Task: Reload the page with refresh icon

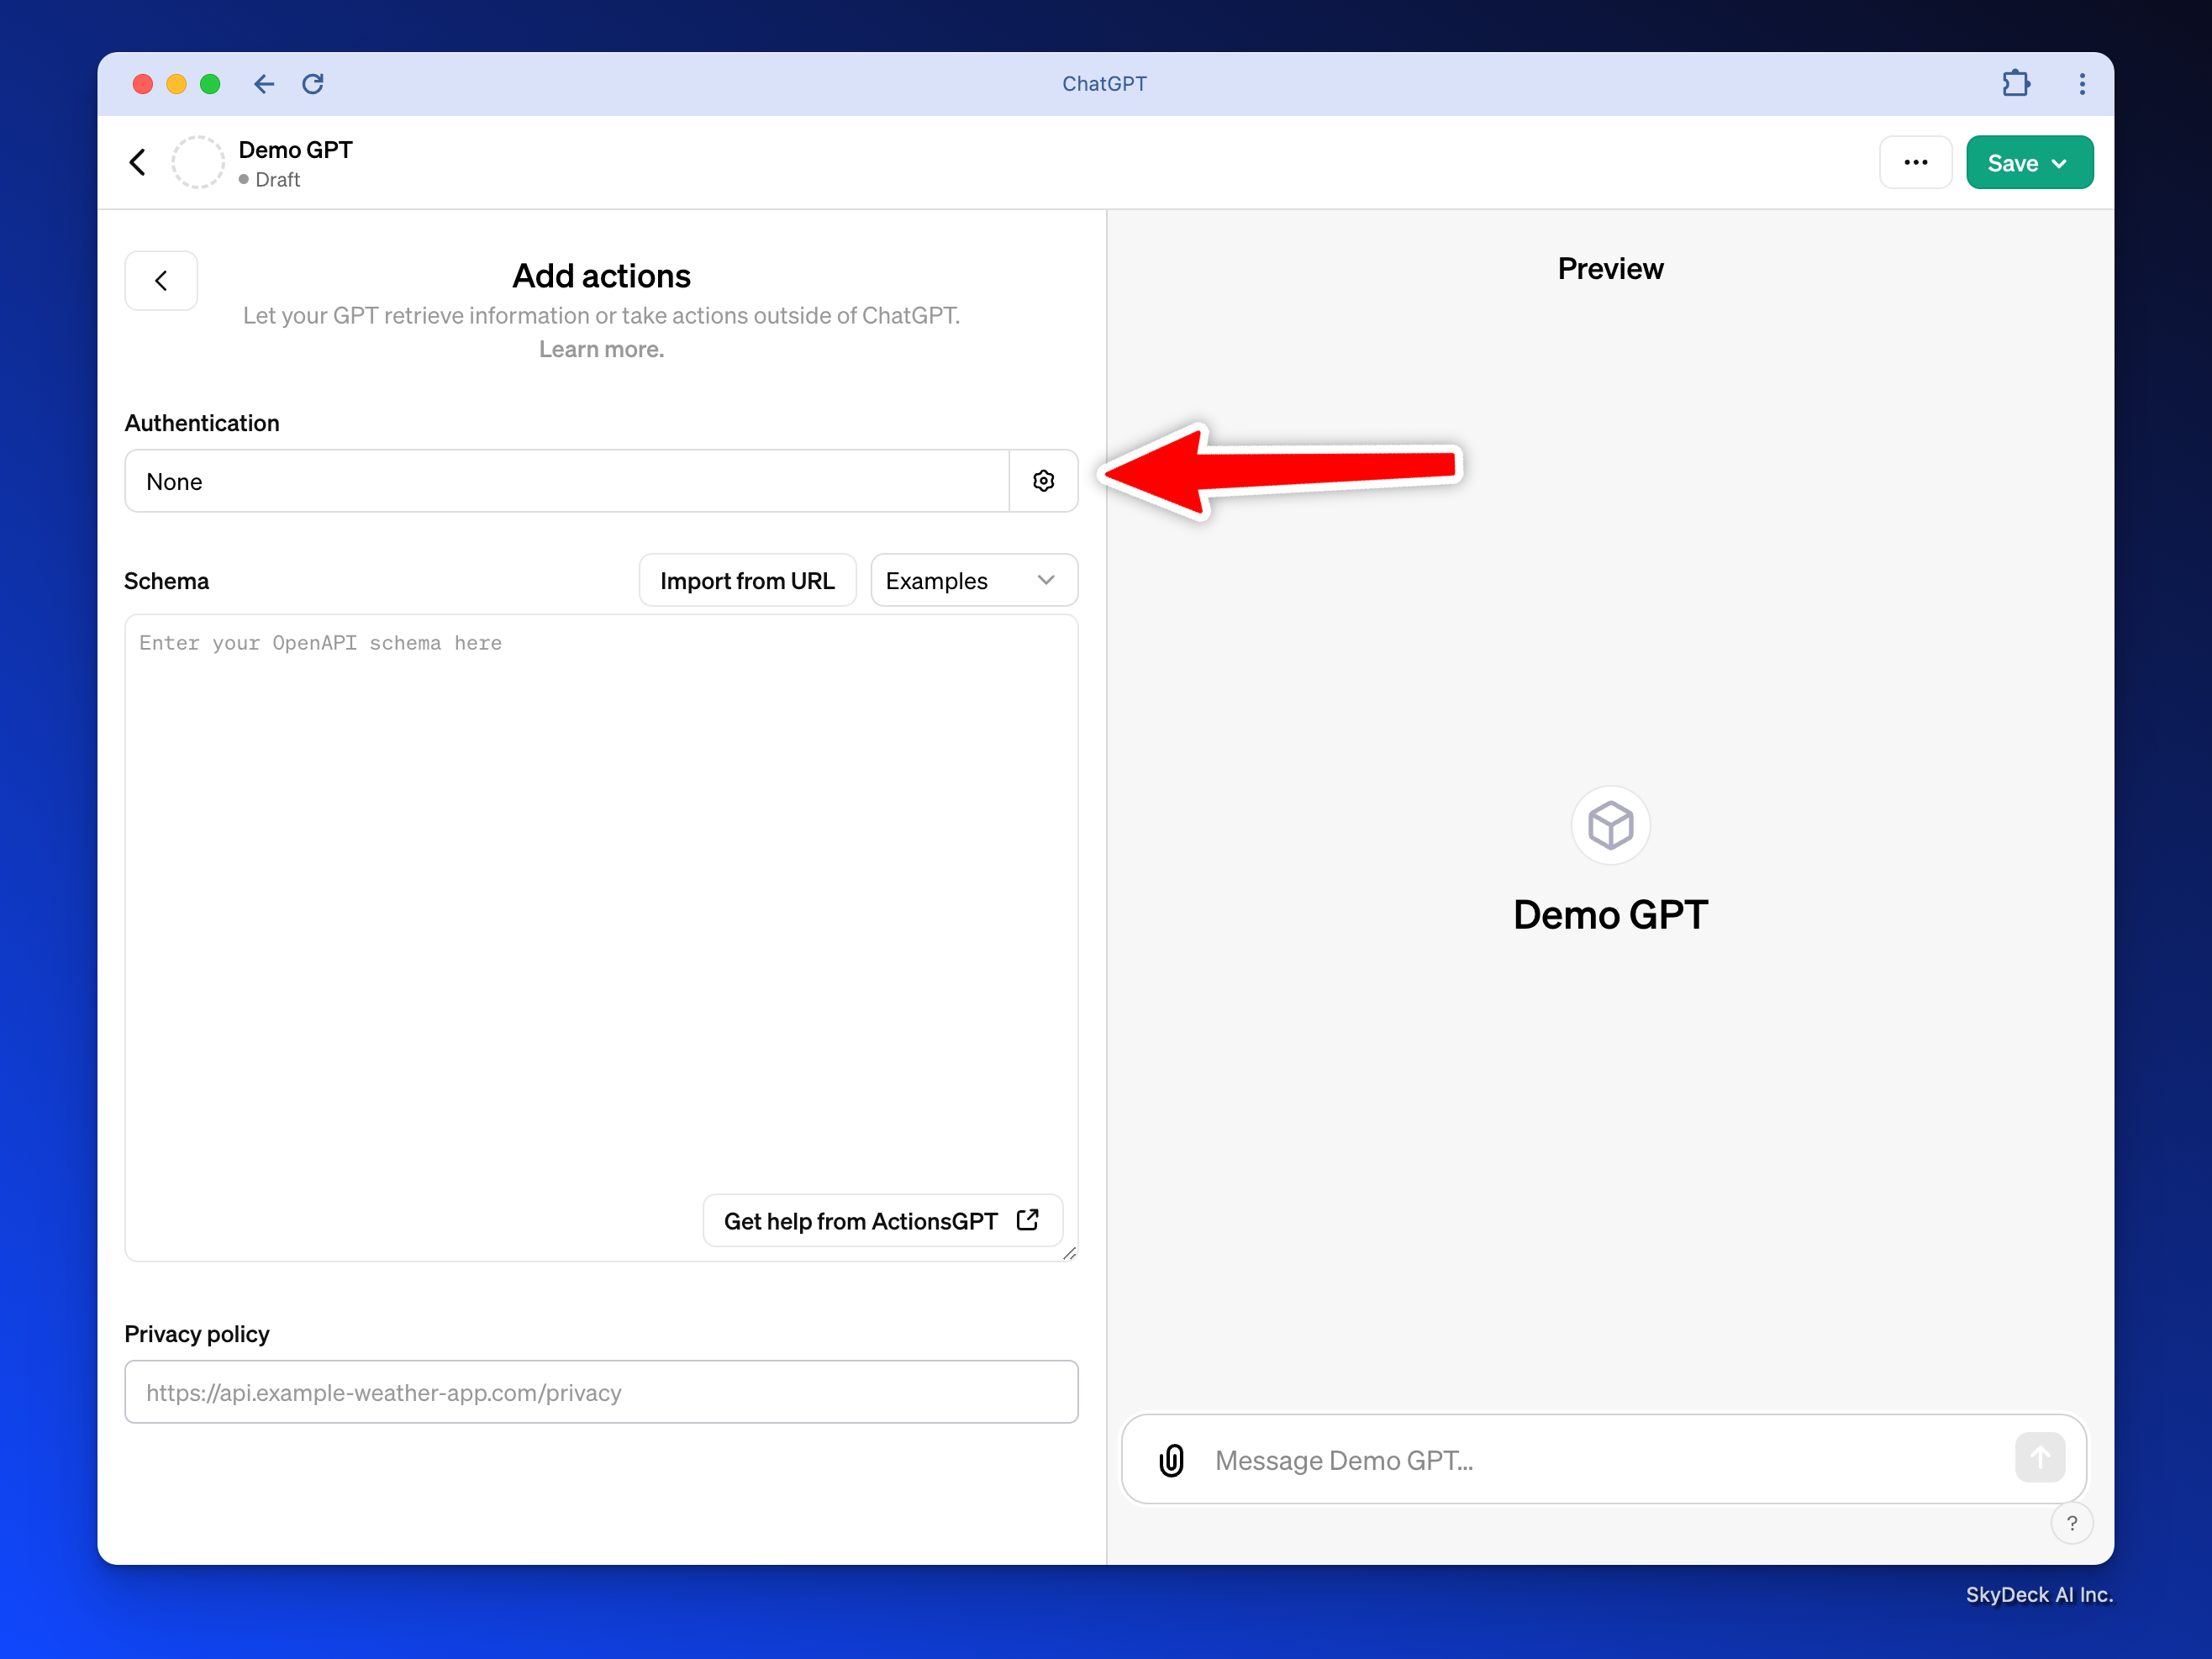Action: (x=313, y=84)
